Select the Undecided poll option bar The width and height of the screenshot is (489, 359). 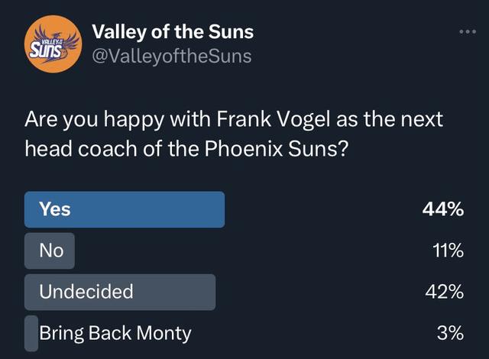coord(120,292)
